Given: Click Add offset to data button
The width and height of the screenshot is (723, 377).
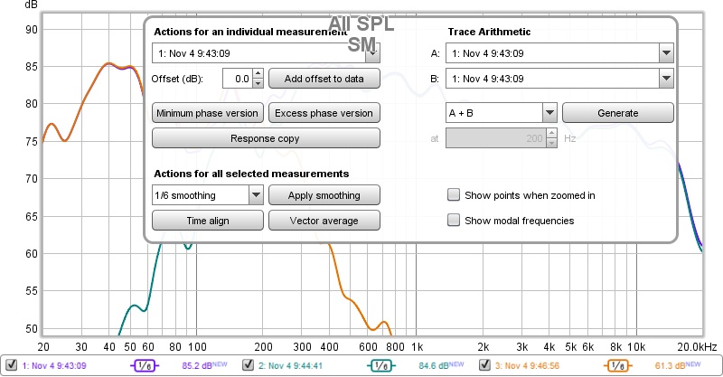Looking at the screenshot, I should (324, 79).
